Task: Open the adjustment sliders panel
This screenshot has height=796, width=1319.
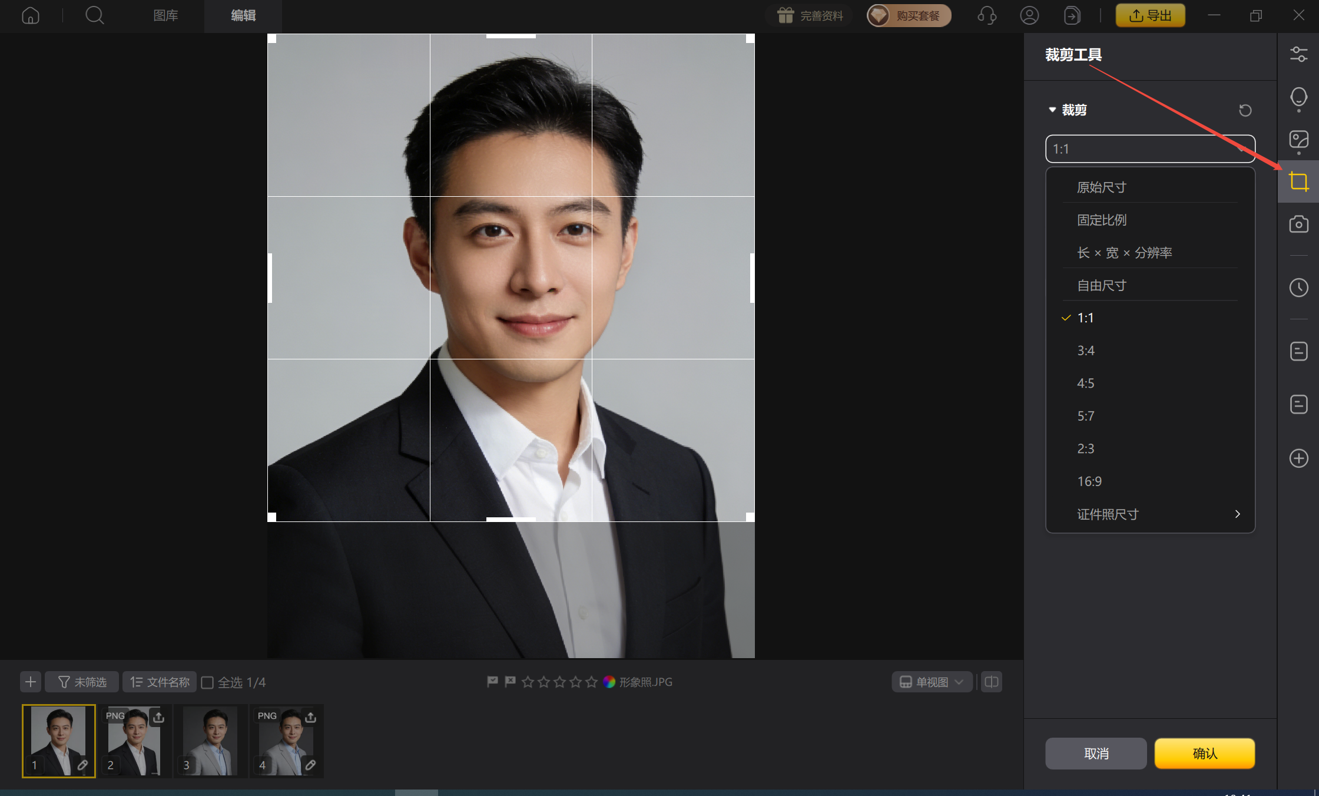Action: [1298, 54]
